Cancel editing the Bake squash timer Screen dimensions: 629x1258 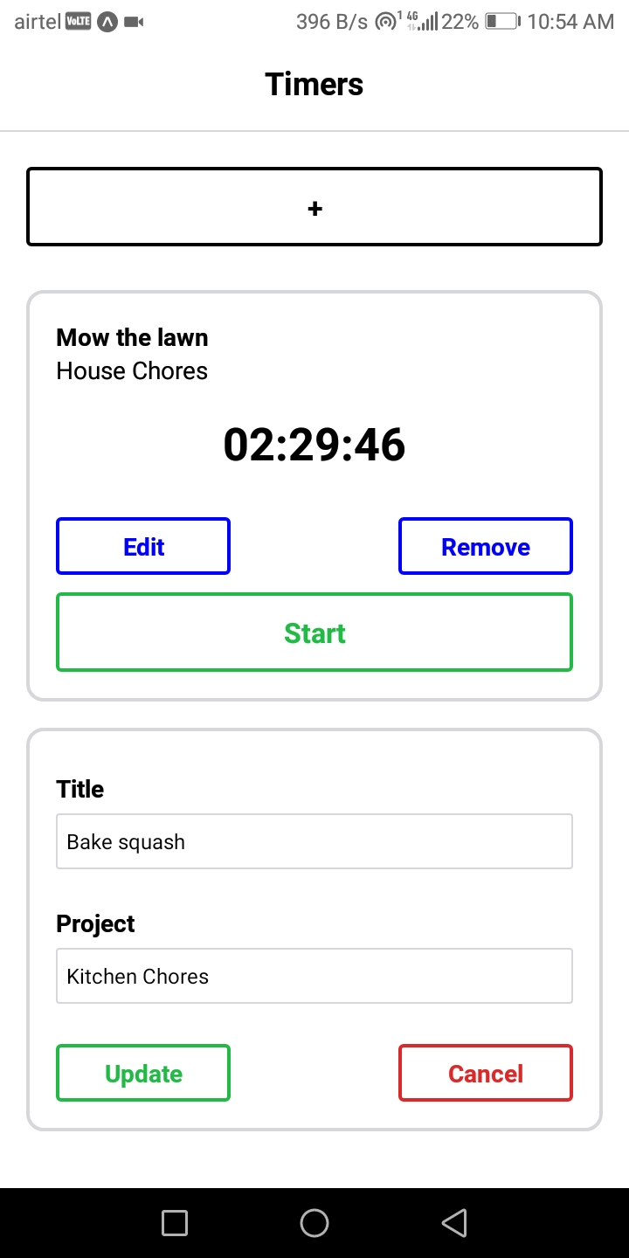(486, 1073)
